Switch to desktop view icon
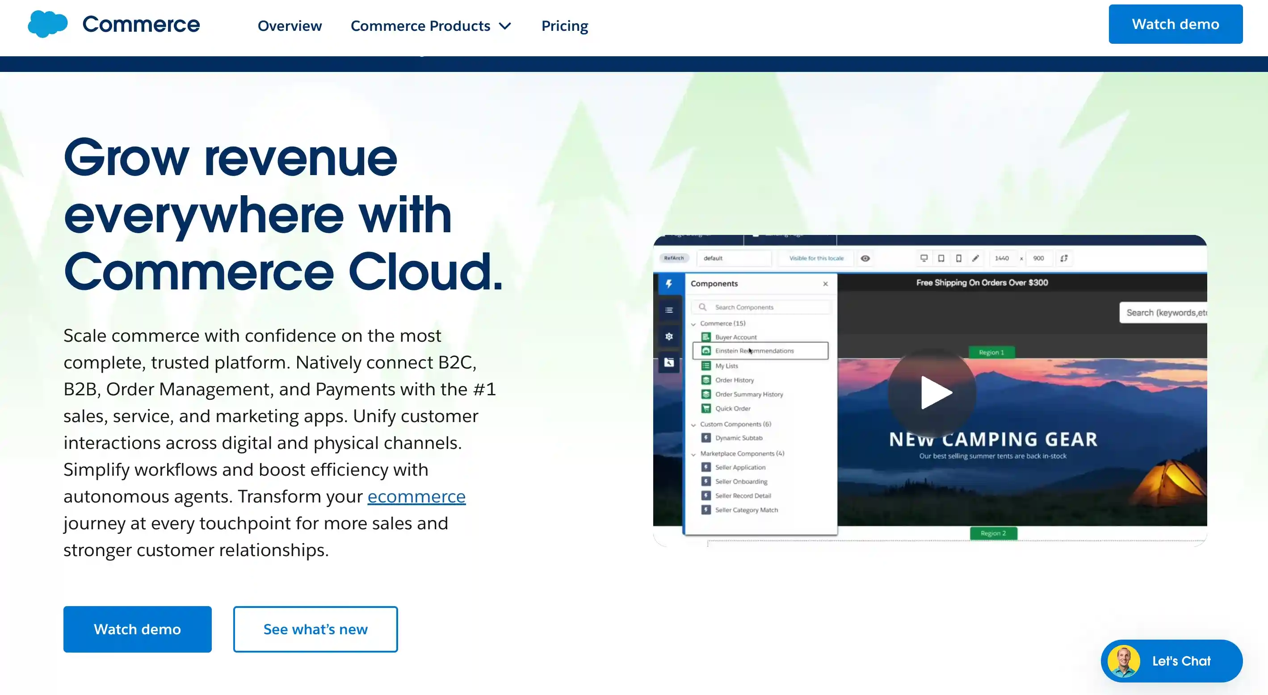This screenshot has height=695, width=1268. tap(924, 259)
